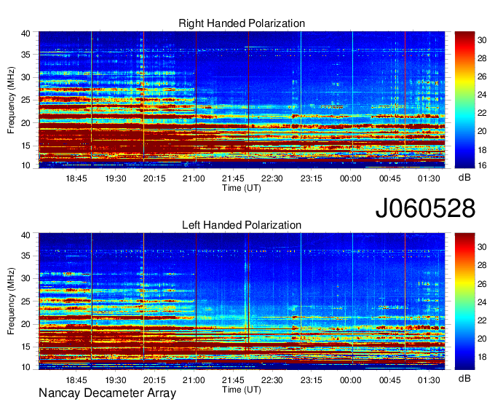Click '01:30' on top plot time axis
The image size is (495, 402).
tap(429, 178)
